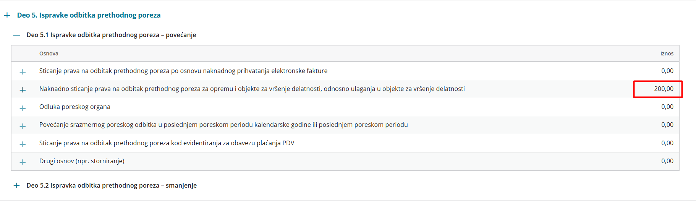Select Sticanje prava kod evidentiranja PDV text
Screen dimensions: 696x201
[167, 143]
